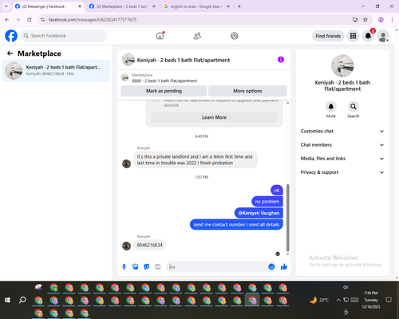Bookmark this page with star icon

click(365, 20)
